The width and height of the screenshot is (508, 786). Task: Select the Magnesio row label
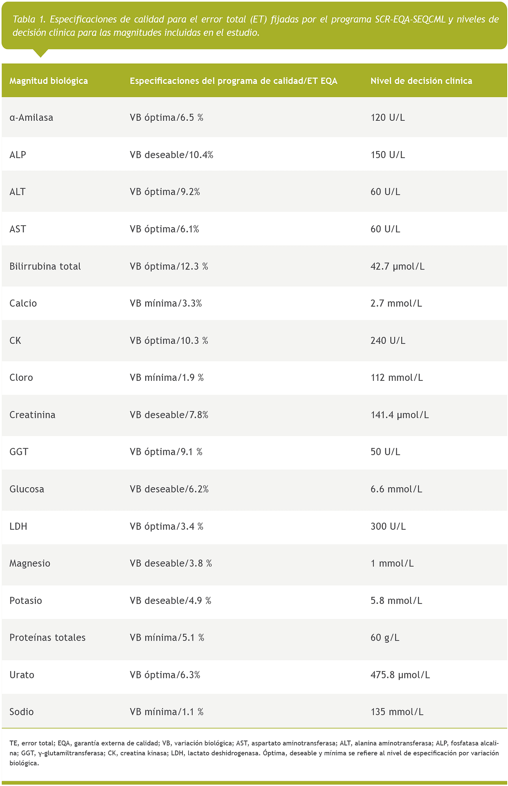30,563
